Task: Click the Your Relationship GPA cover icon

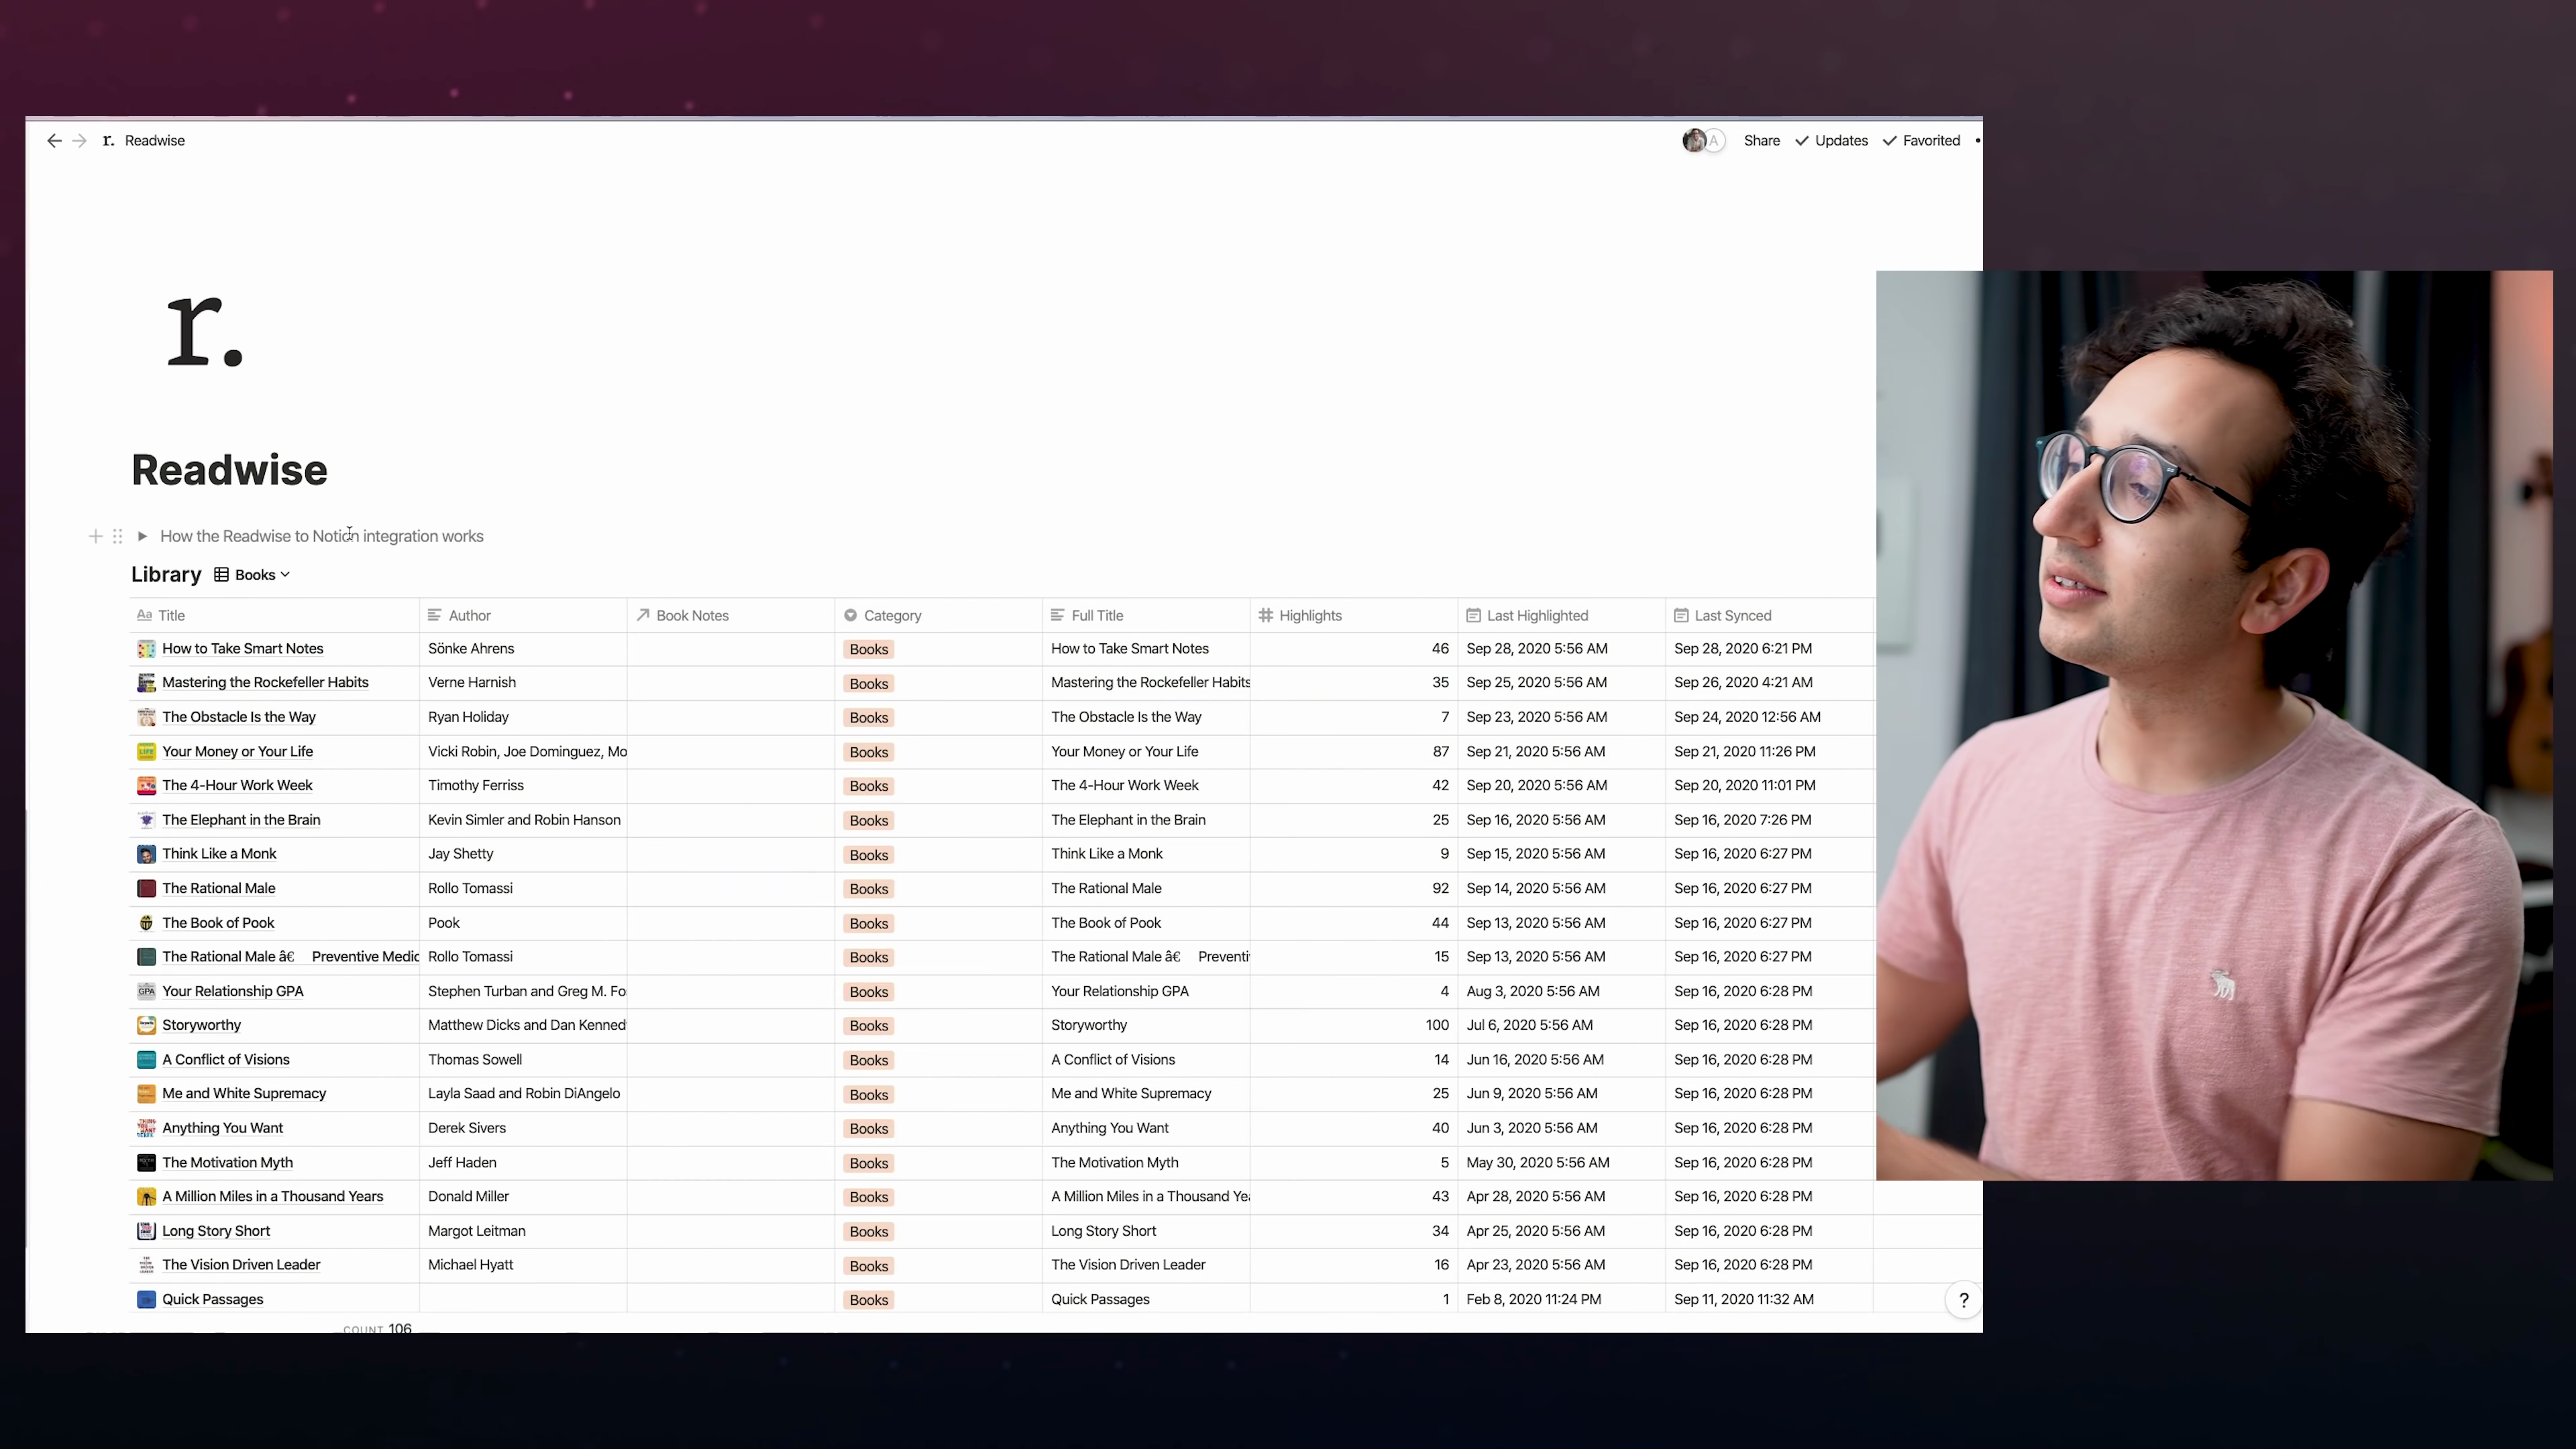Action: pos(146,991)
